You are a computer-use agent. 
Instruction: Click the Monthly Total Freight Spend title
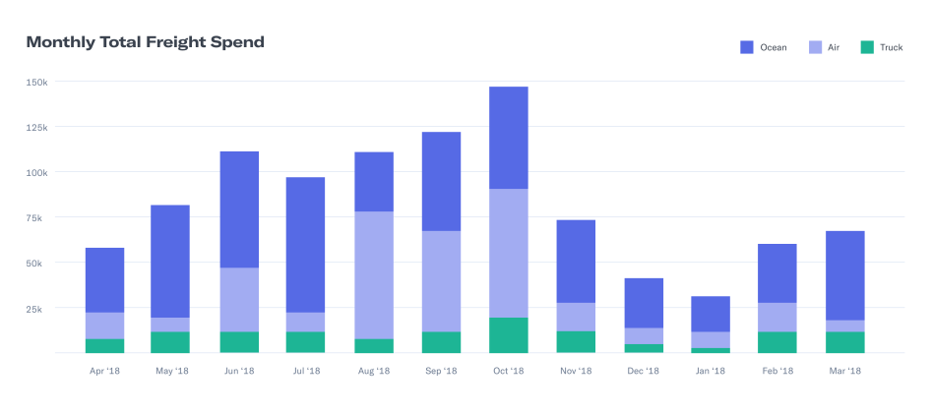tap(145, 42)
